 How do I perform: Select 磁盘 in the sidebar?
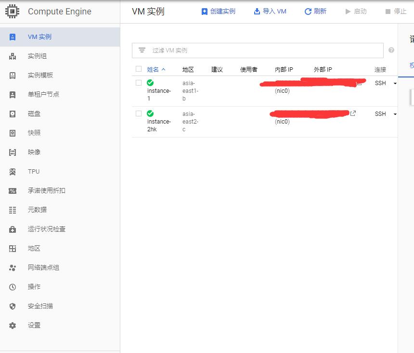pyautogui.click(x=34, y=113)
